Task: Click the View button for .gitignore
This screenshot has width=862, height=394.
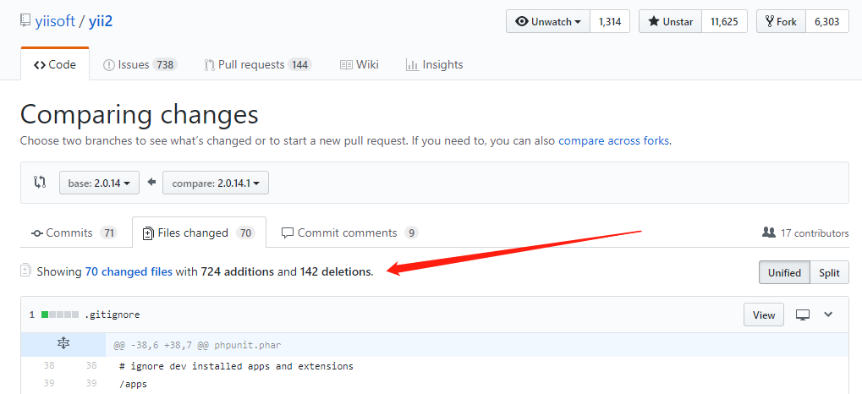Action: (764, 315)
